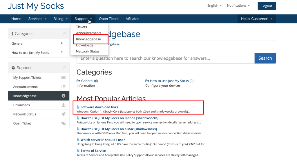Screen dimensions: 297x163
Task: Click the 9 count badge for How to use
Action: point(62,52)
